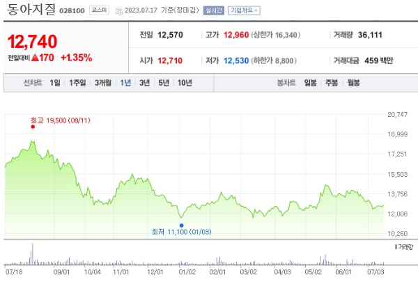Click the 20,747 y-axis value
Viewport: 418px width, 286px height.
point(398,115)
